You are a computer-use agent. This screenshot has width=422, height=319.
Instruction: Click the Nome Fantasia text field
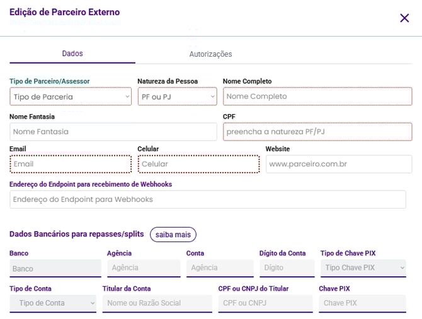tap(113, 132)
